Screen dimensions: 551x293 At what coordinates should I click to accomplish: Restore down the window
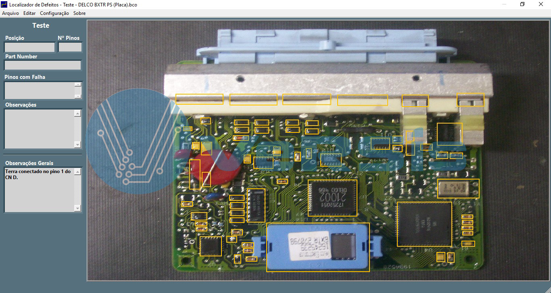(x=522, y=4)
